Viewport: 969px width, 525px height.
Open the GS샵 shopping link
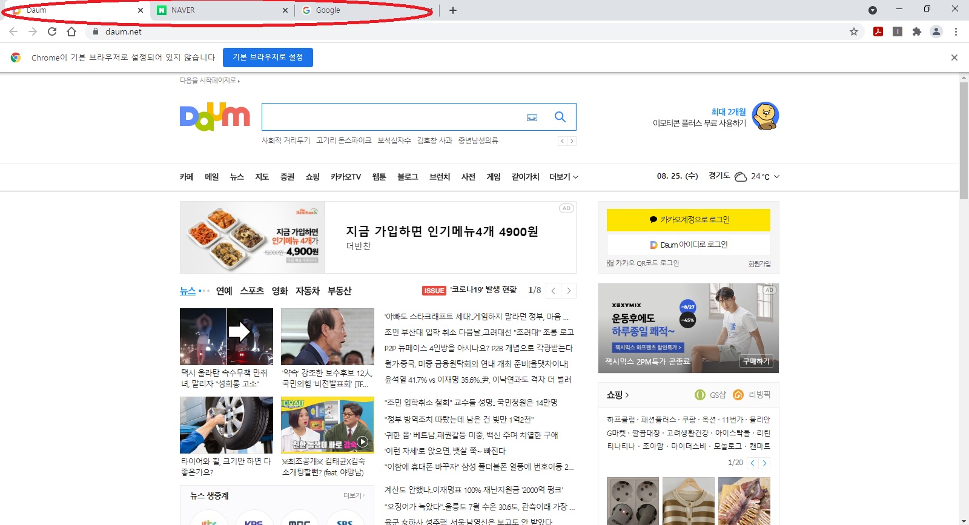(x=710, y=395)
